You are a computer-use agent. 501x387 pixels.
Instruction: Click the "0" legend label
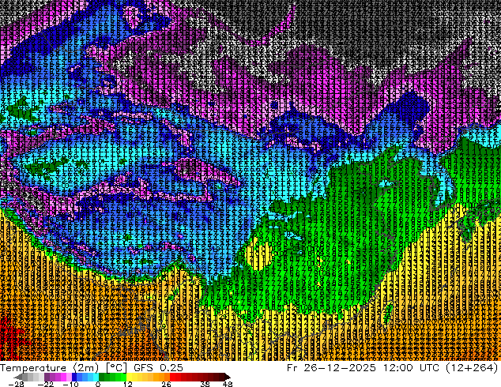pos(98,384)
